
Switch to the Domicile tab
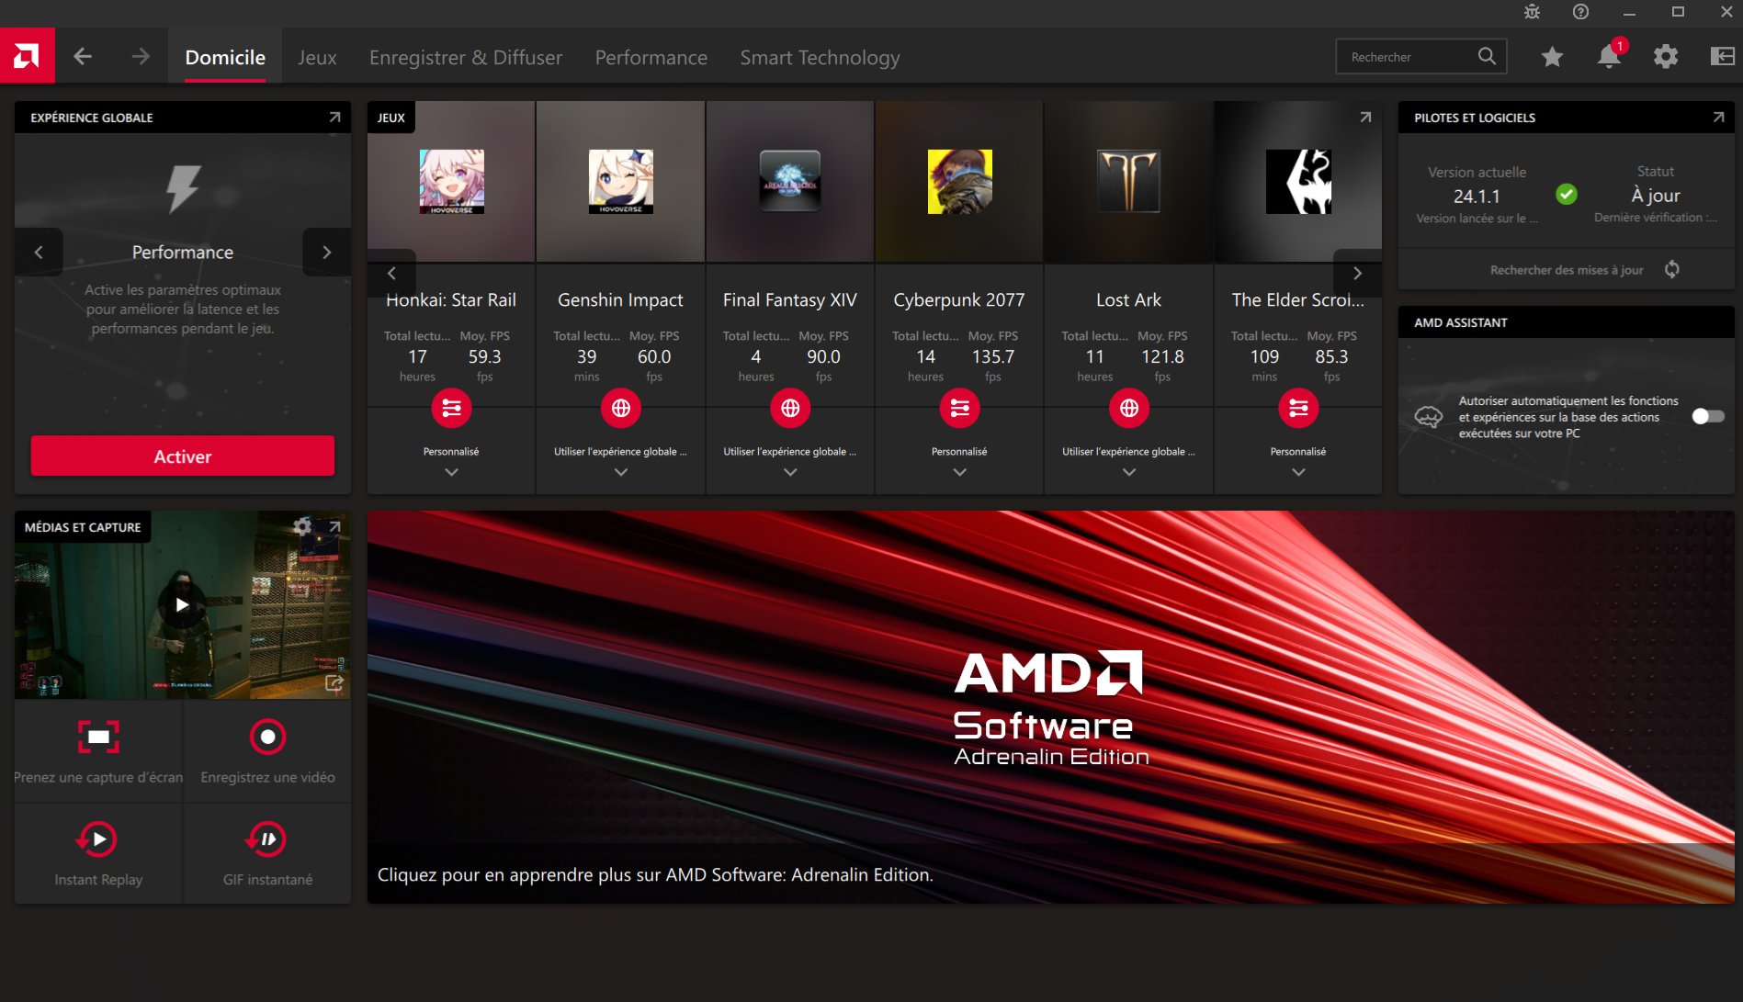tap(225, 57)
